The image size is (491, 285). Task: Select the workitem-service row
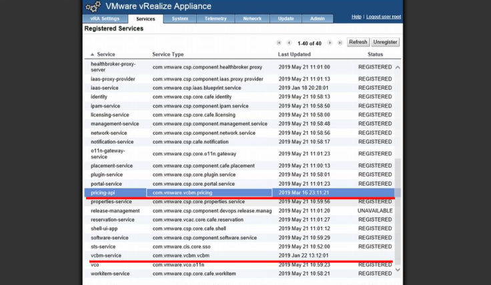pos(239,274)
